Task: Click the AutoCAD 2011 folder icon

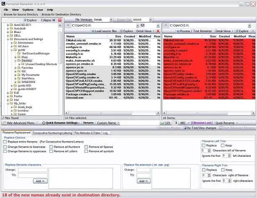Action: click(11, 25)
